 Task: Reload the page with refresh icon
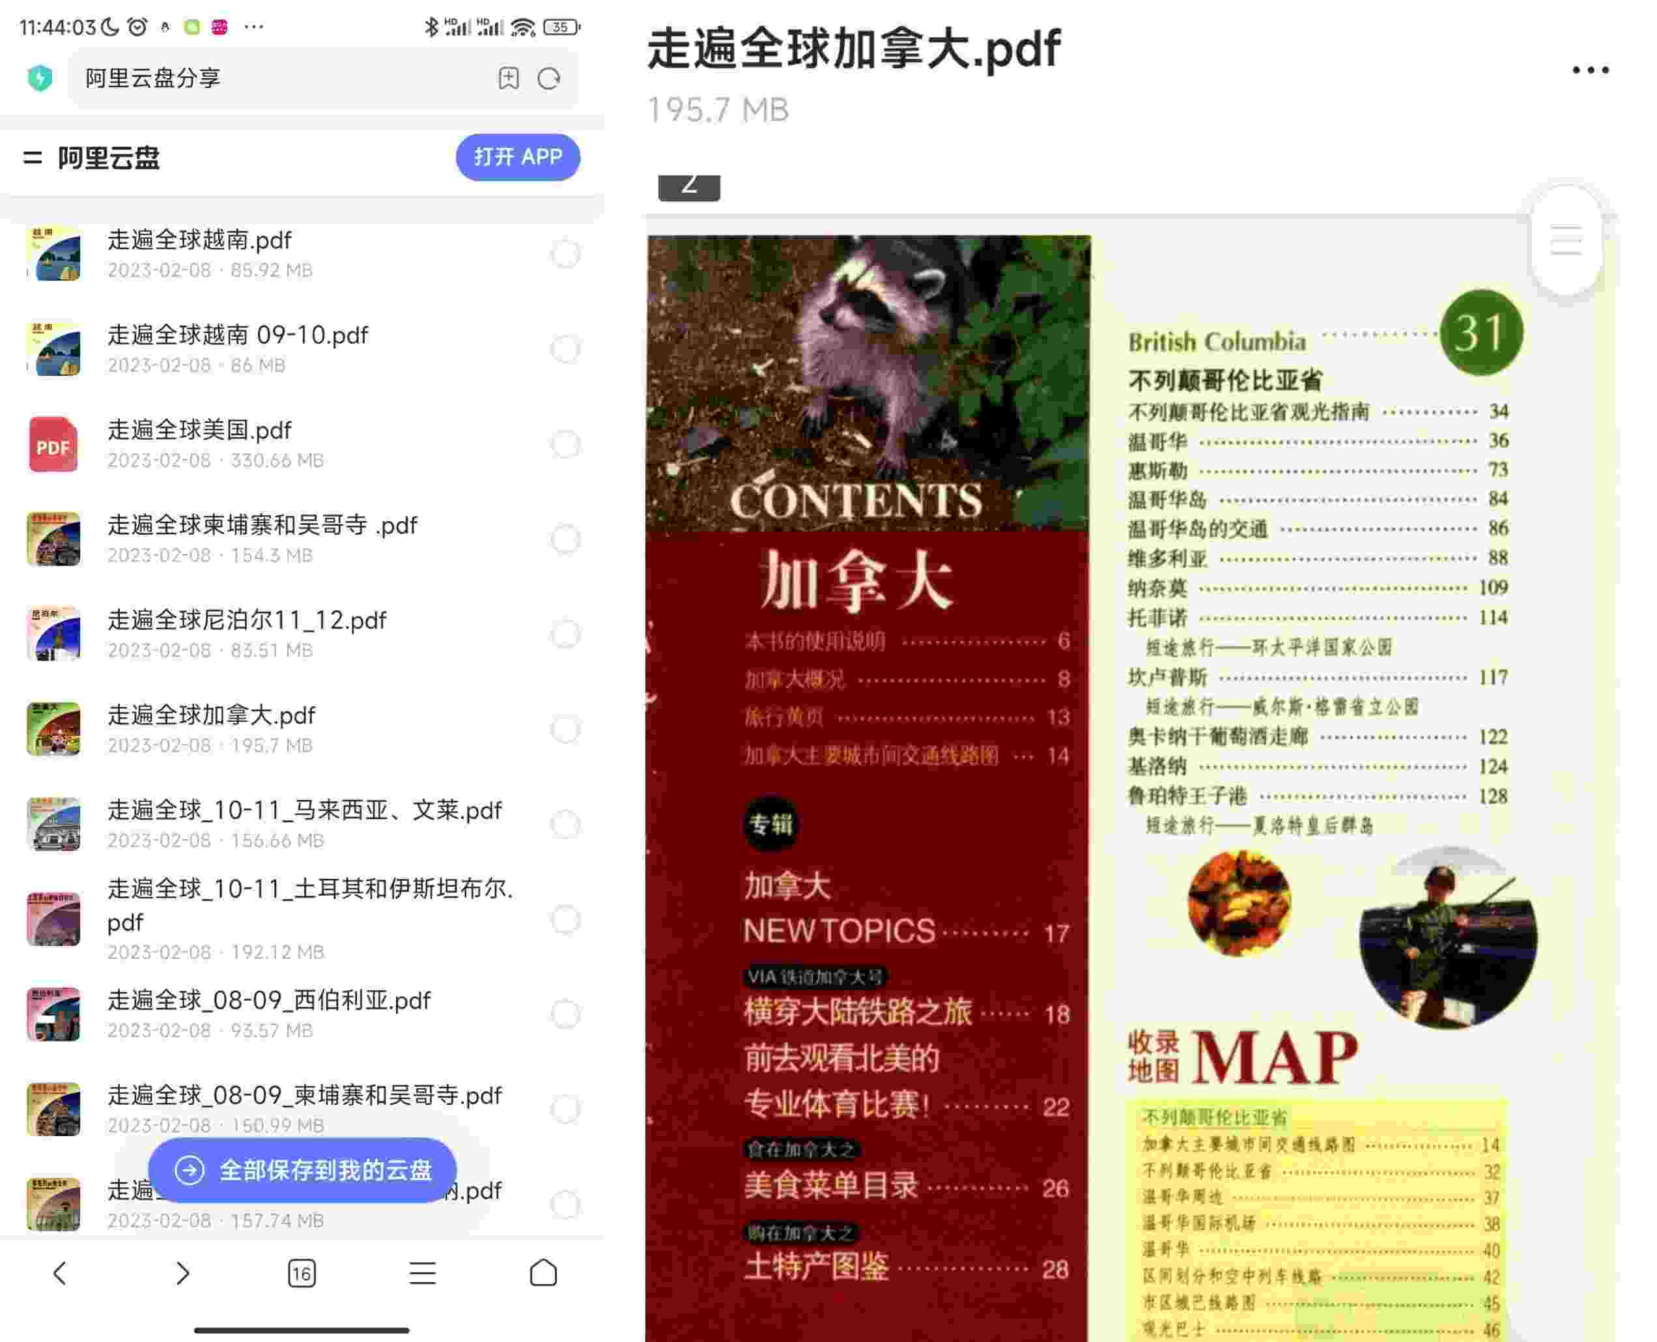coord(548,78)
